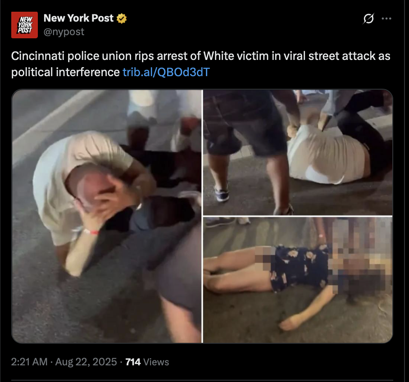Viewport: 409px width, 382px height.
Task: Open the three-dot more options menu
Action: click(x=386, y=18)
